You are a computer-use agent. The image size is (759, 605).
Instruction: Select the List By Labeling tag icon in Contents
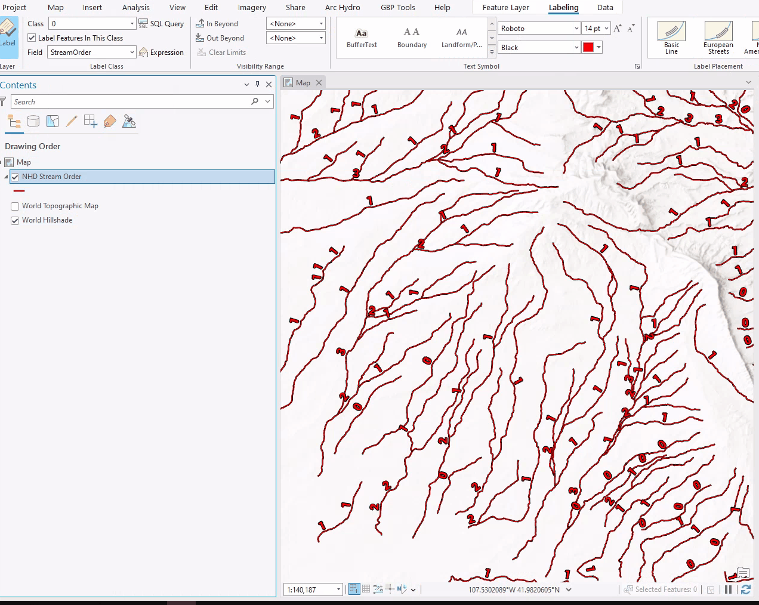point(110,121)
